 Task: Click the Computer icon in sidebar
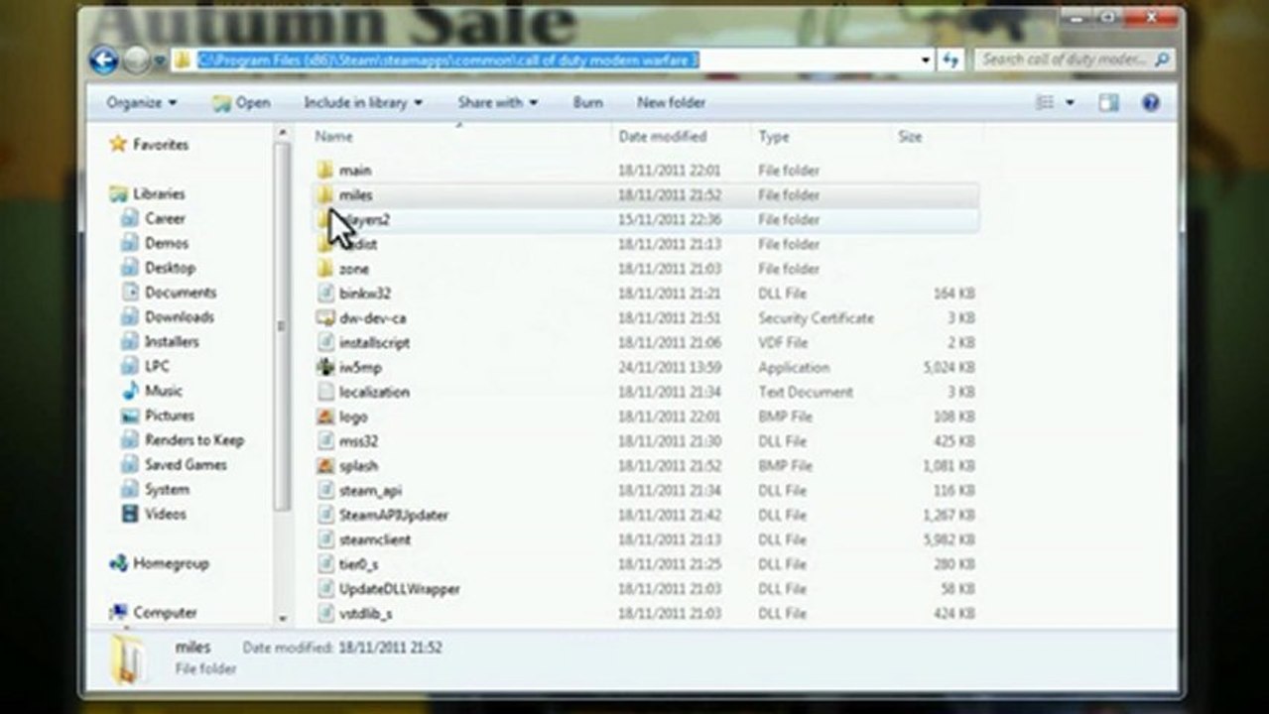[118, 613]
